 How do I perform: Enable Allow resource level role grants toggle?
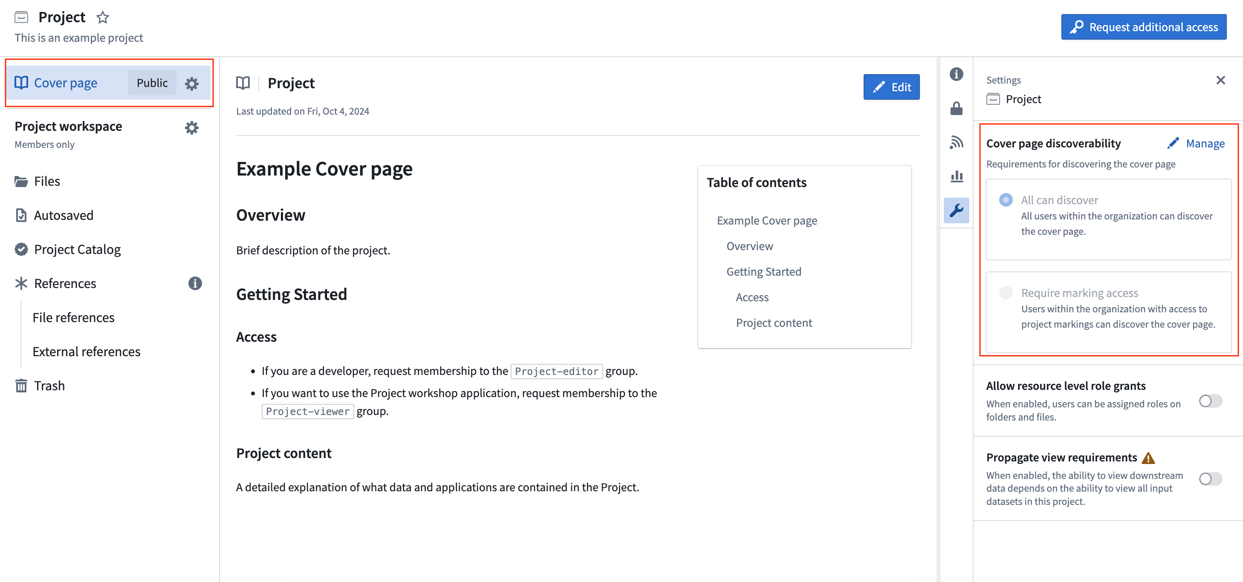[x=1211, y=400]
